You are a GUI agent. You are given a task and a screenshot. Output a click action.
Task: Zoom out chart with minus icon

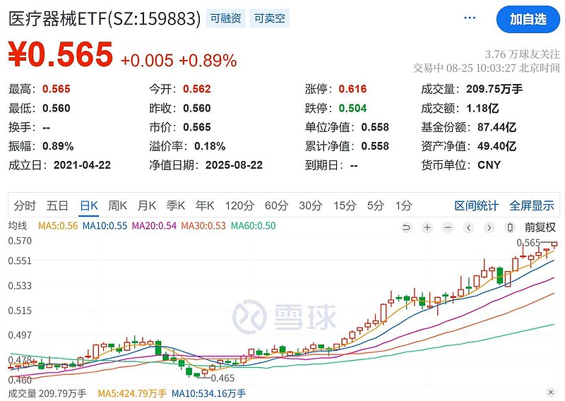tap(448, 227)
